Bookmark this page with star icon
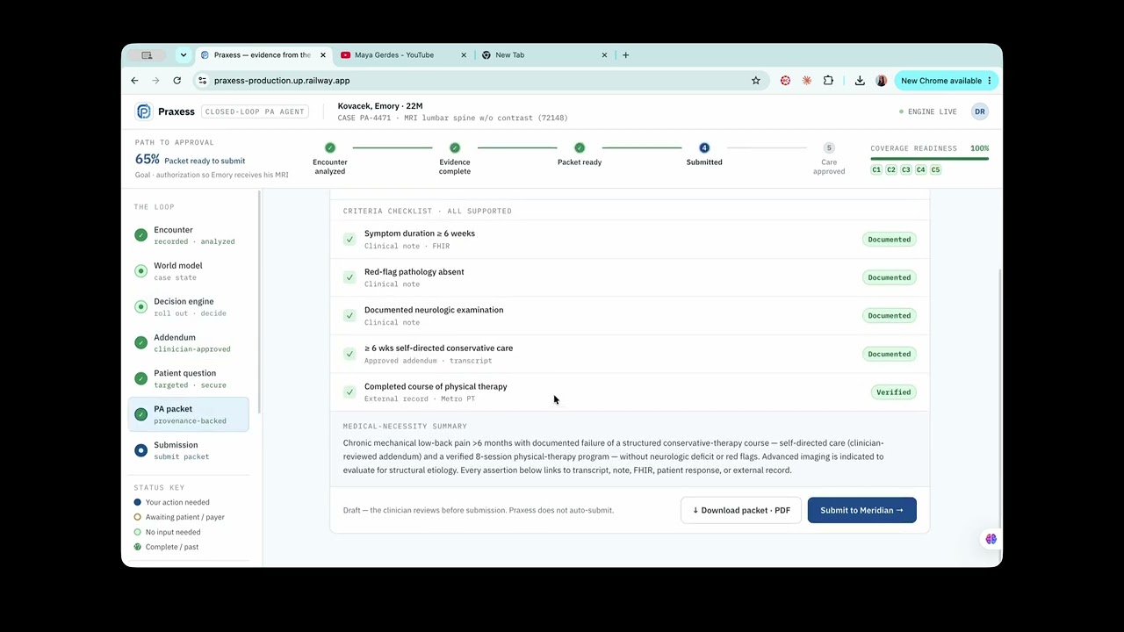1124x632 pixels. click(755, 81)
